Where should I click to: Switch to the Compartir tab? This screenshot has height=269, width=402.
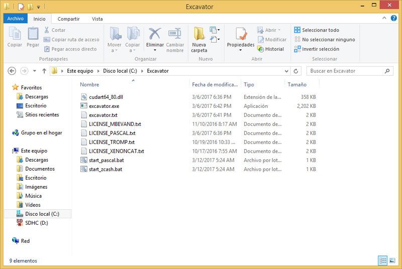click(68, 19)
